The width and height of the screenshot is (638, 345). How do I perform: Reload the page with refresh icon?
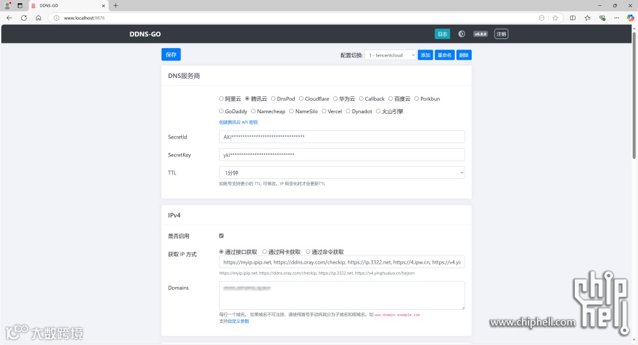tap(24, 18)
